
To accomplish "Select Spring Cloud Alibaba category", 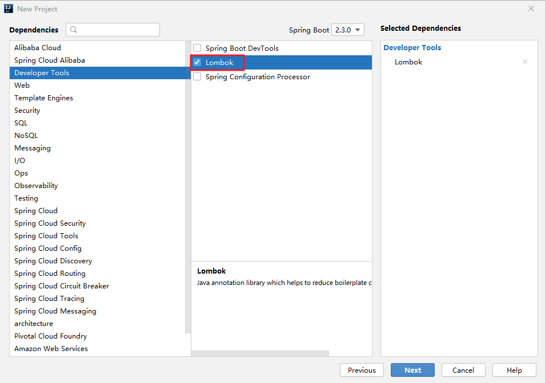I will click(x=98, y=60).
